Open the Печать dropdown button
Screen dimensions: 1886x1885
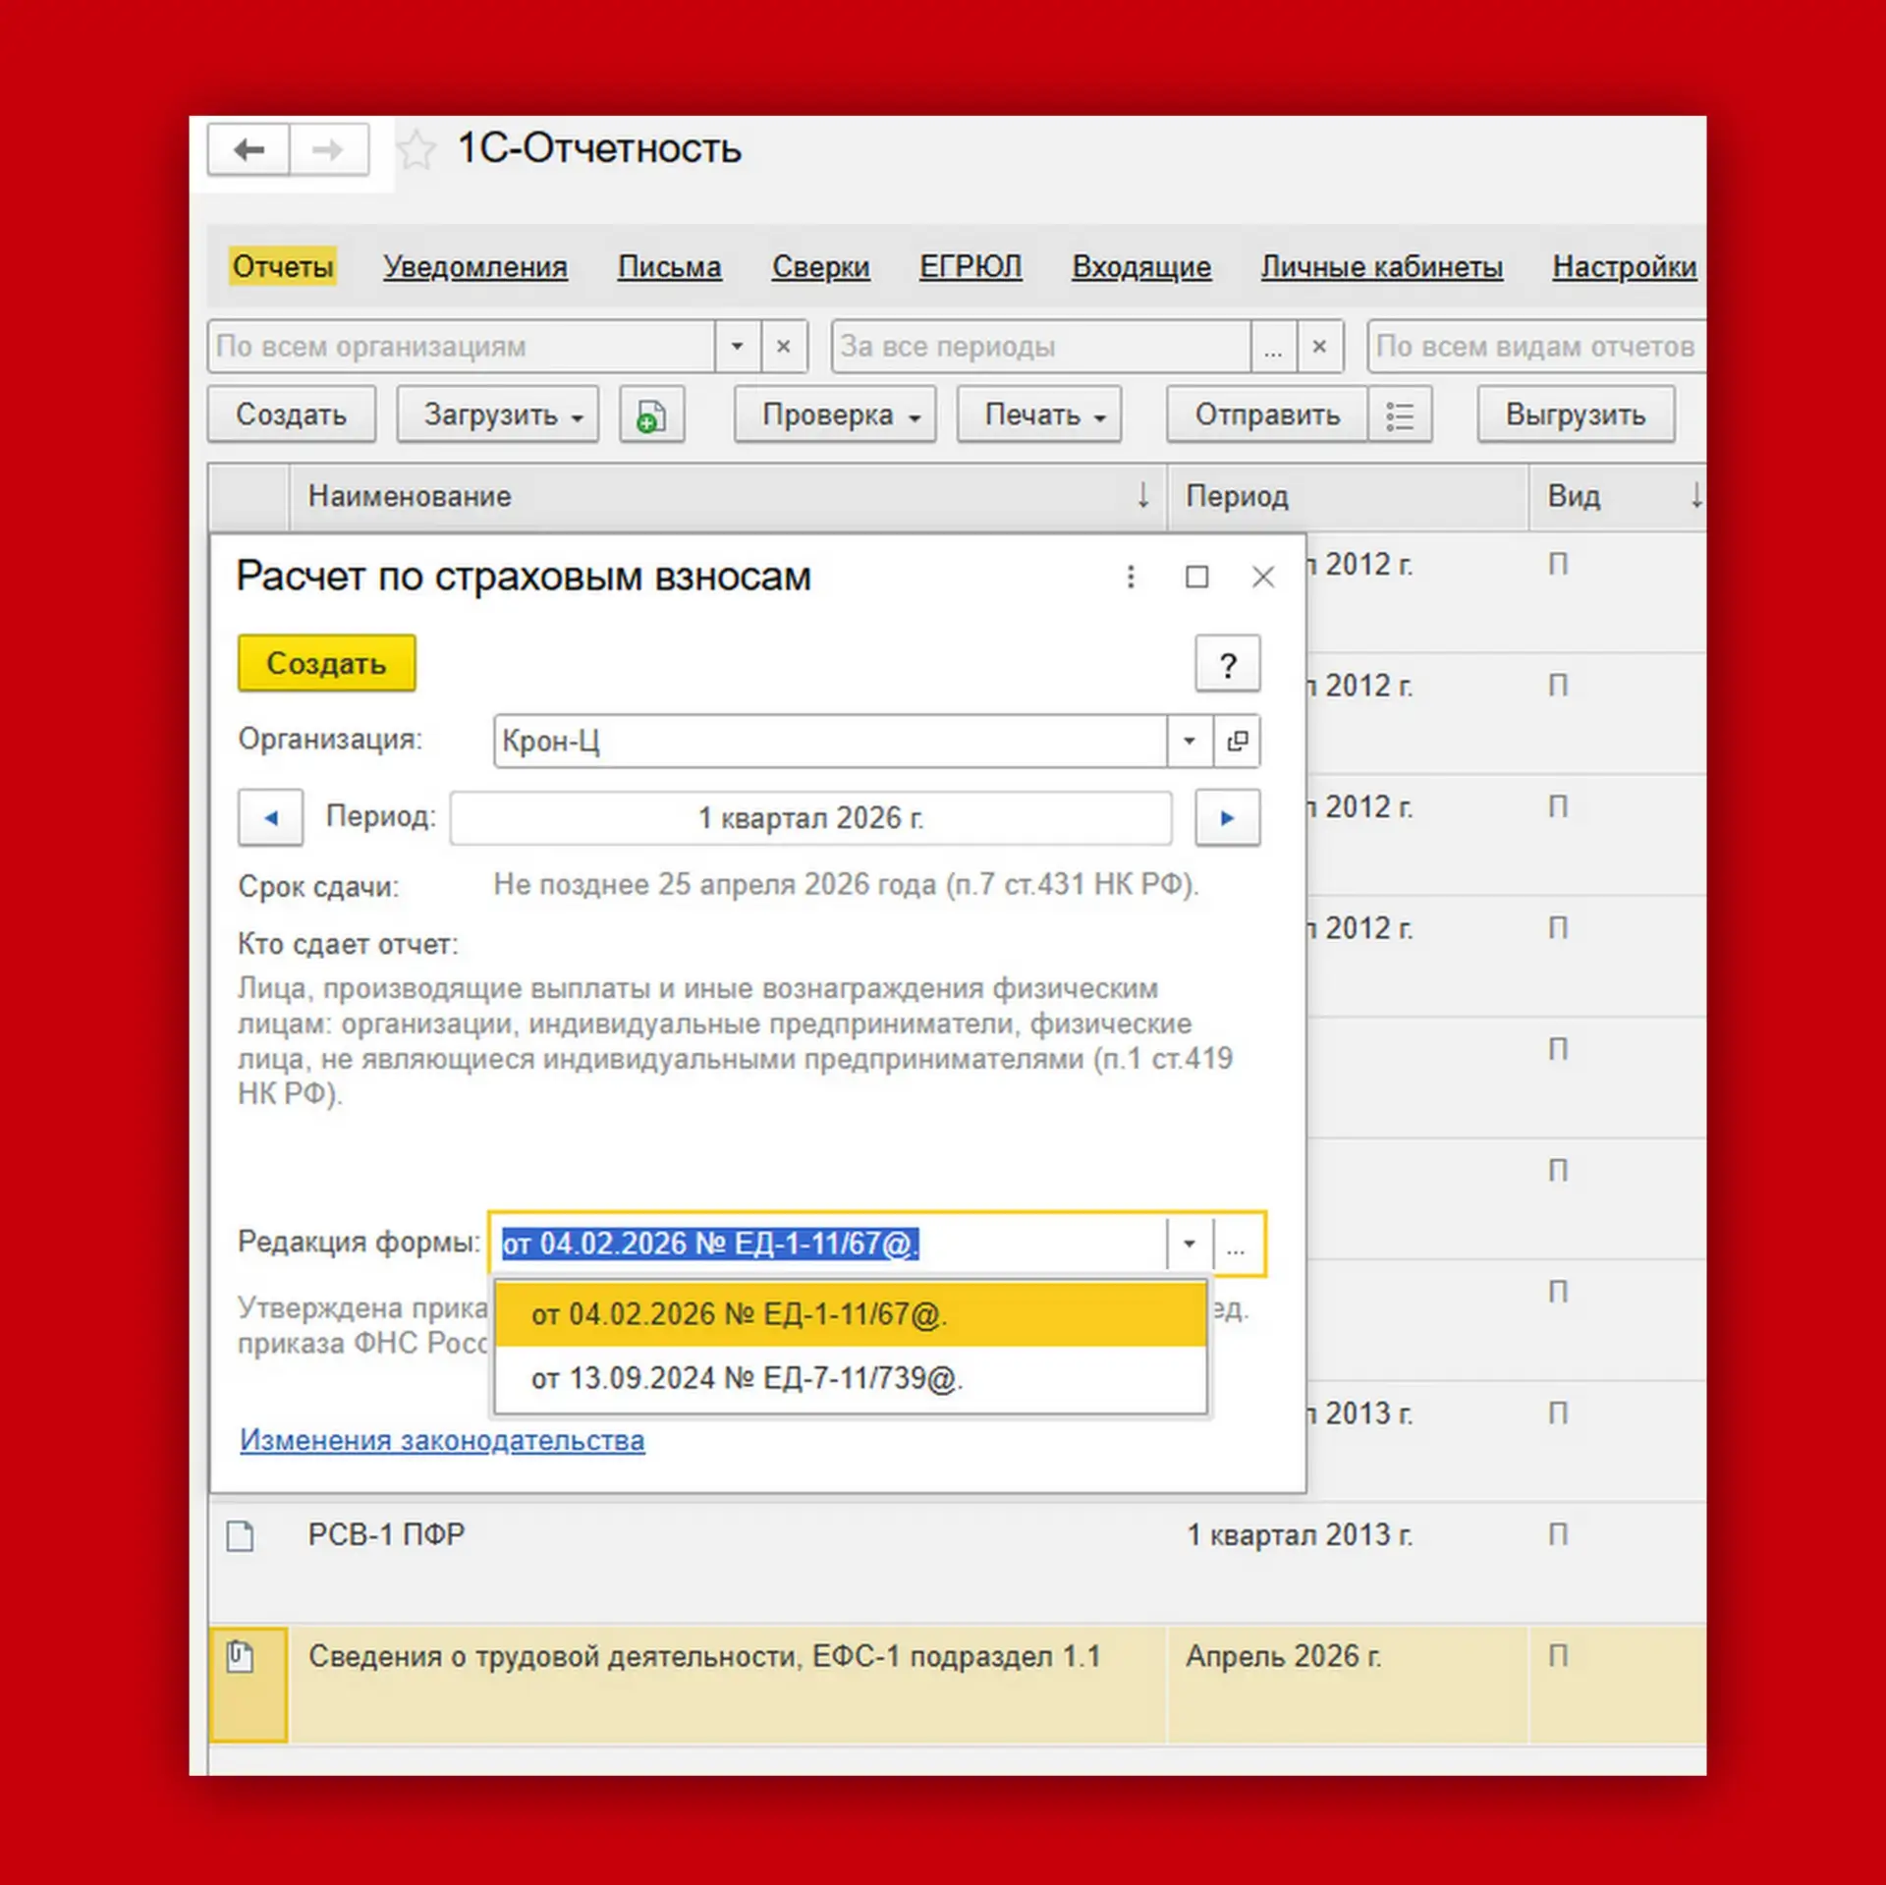(x=1039, y=416)
